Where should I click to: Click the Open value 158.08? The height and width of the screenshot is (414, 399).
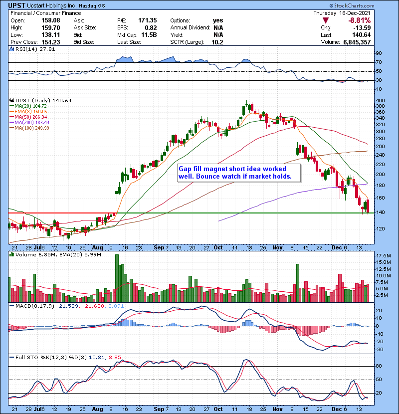[51, 20]
